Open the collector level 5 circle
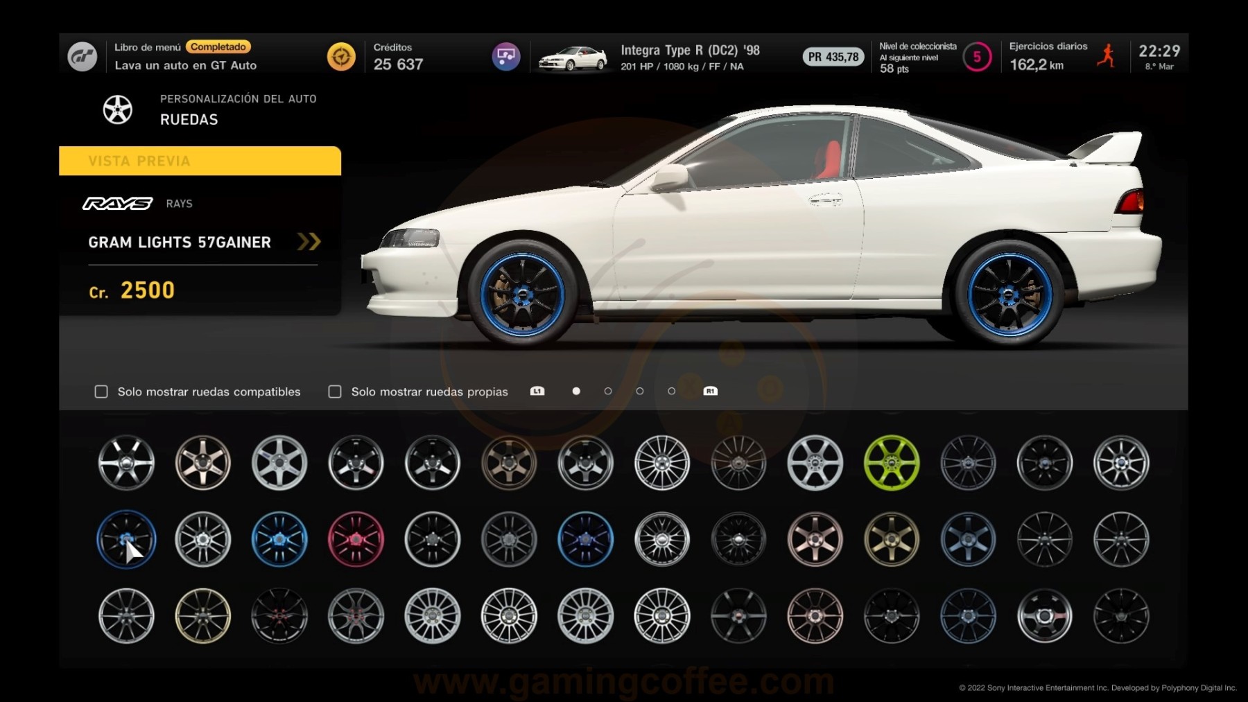 (977, 57)
